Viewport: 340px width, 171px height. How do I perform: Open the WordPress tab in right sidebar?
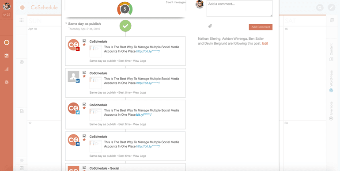click(331, 81)
